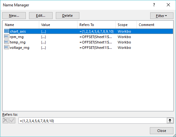Delete the selected name
Image resolution: width=176 pixels, height=137 pixels.
point(68,16)
